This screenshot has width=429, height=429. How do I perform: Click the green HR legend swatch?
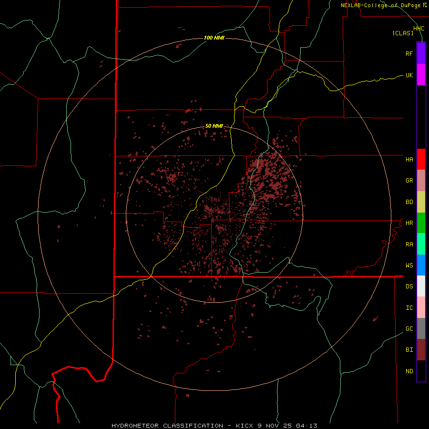coord(421,223)
